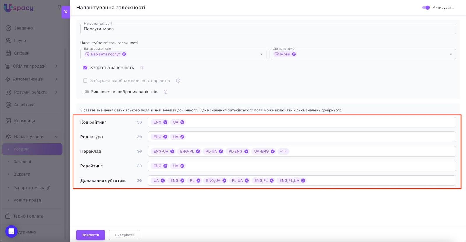Check Заборона відображення всіх варіантів
Viewport: 466px width, 242px height.
click(x=85, y=81)
